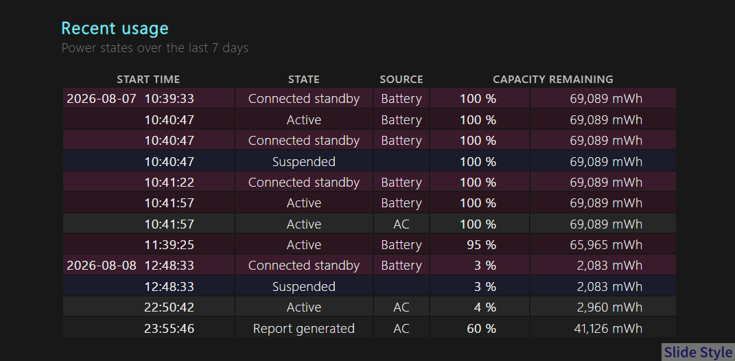The image size is (735, 361).
Task: Select the Suspended row at 10:40:47
Action: click(369, 161)
